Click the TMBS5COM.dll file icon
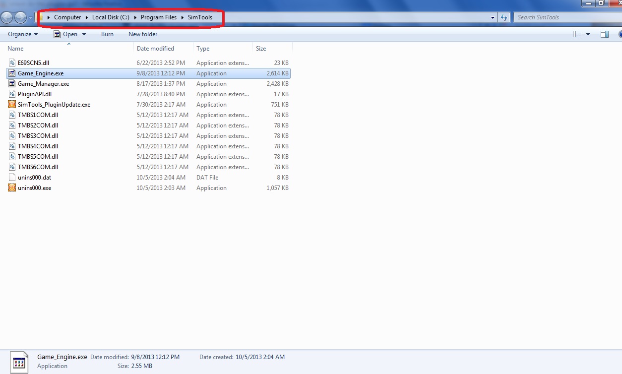The image size is (622, 374). tap(12, 157)
